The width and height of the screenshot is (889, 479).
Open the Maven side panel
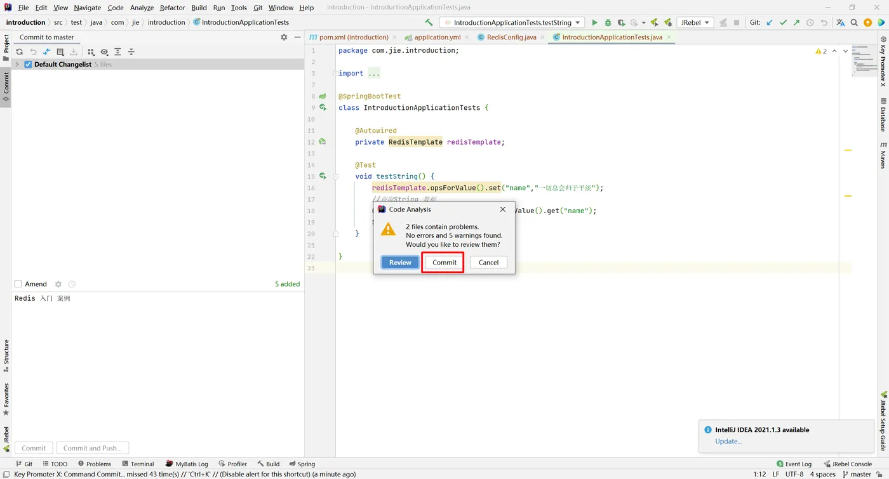883,155
